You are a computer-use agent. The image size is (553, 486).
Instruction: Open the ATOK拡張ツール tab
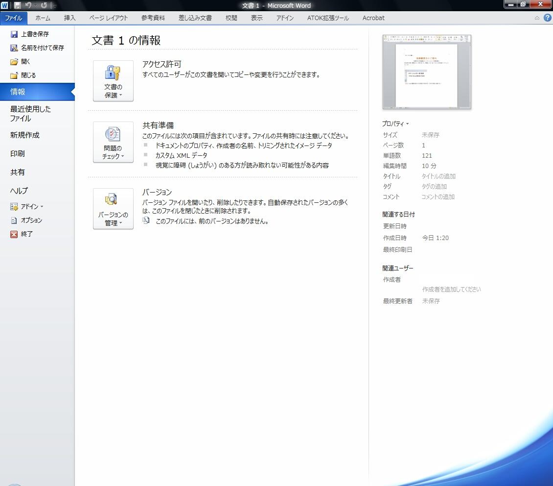click(x=328, y=18)
